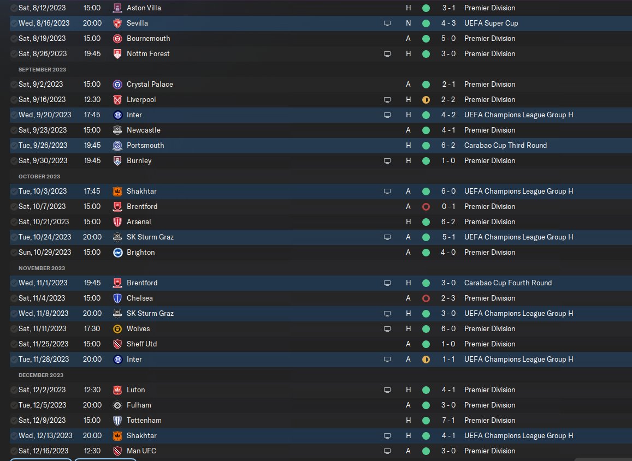Click the green win dot on Wolves row
This screenshot has width=632, height=461.
(426, 329)
